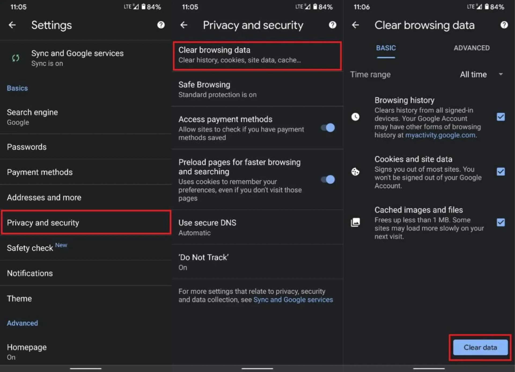Open help on Privacy and security screen
The height and width of the screenshot is (372, 515).
332,25
